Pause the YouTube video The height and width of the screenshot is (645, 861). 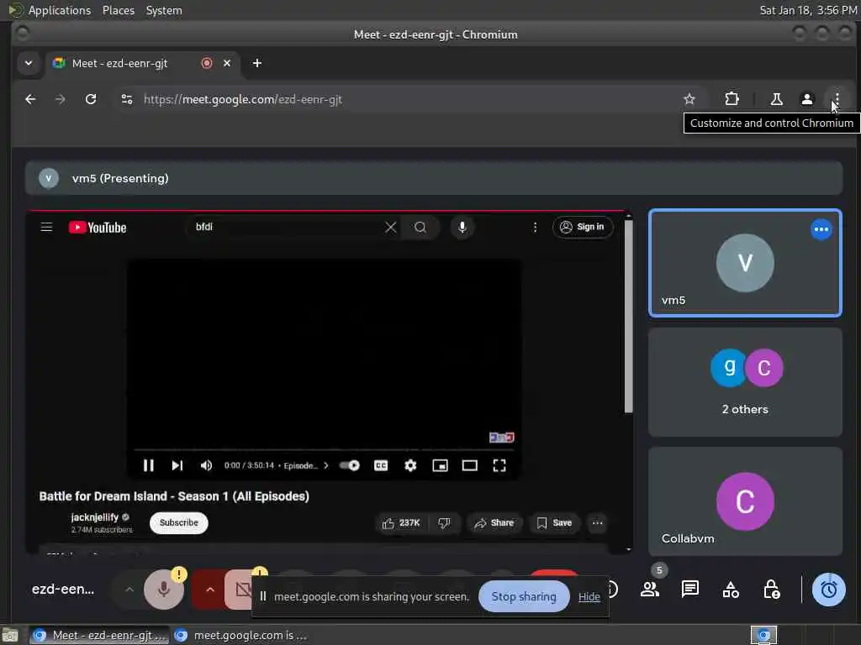(x=148, y=465)
